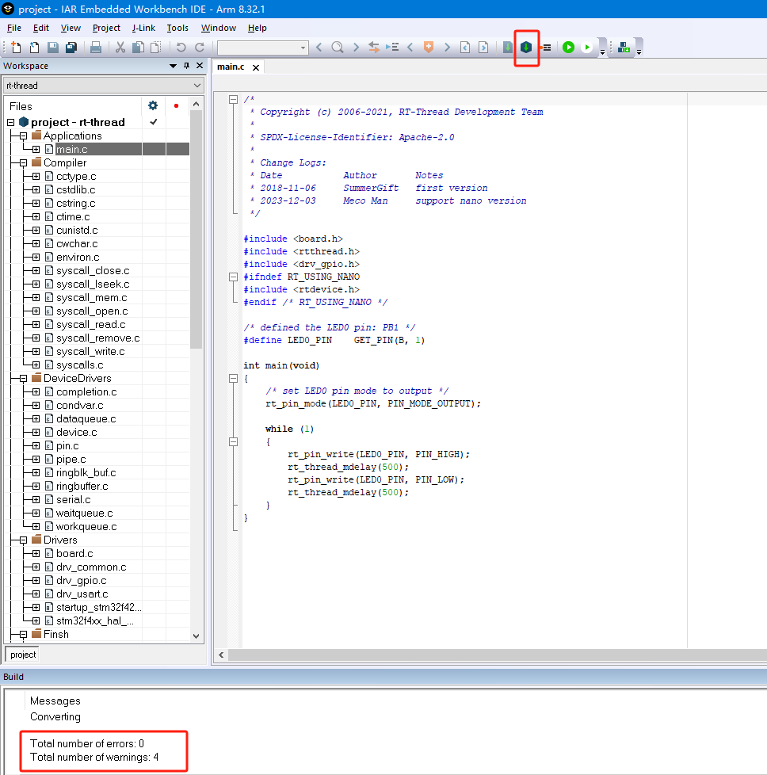
Task: Click the Find magnifier icon in toolbar
Action: 338,48
